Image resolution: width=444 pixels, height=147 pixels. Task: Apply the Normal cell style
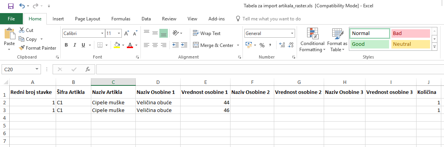tap(369, 33)
